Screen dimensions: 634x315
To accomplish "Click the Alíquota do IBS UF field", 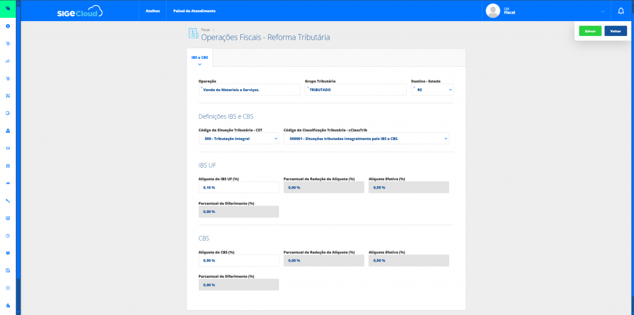I will [x=238, y=188].
